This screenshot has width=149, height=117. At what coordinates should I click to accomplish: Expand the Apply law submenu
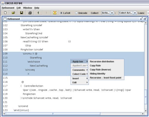pos(80,62)
